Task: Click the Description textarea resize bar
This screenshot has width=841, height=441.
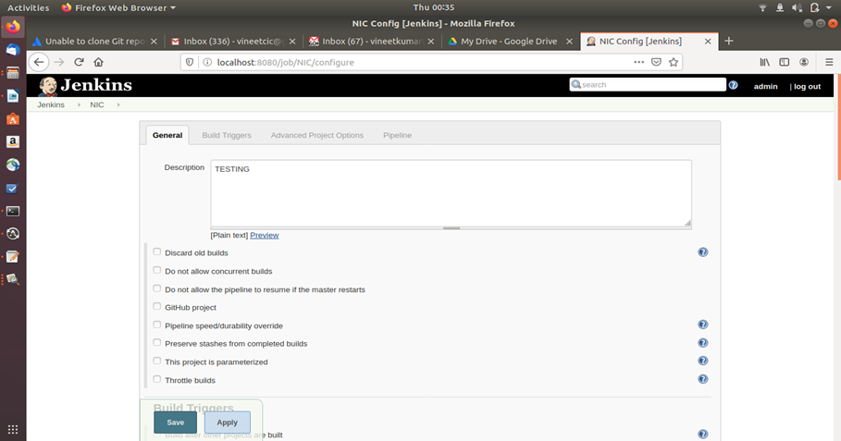Action: (451, 228)
